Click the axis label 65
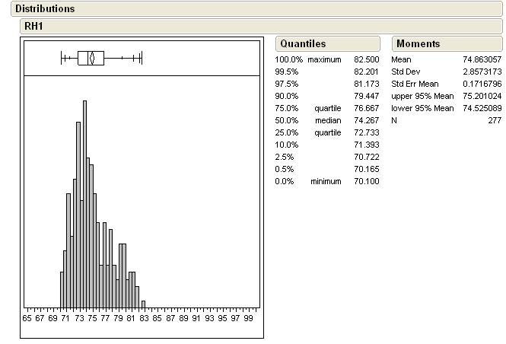 coord(27,317)
